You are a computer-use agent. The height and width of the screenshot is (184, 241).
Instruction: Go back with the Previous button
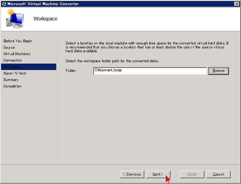pos(132,174)
